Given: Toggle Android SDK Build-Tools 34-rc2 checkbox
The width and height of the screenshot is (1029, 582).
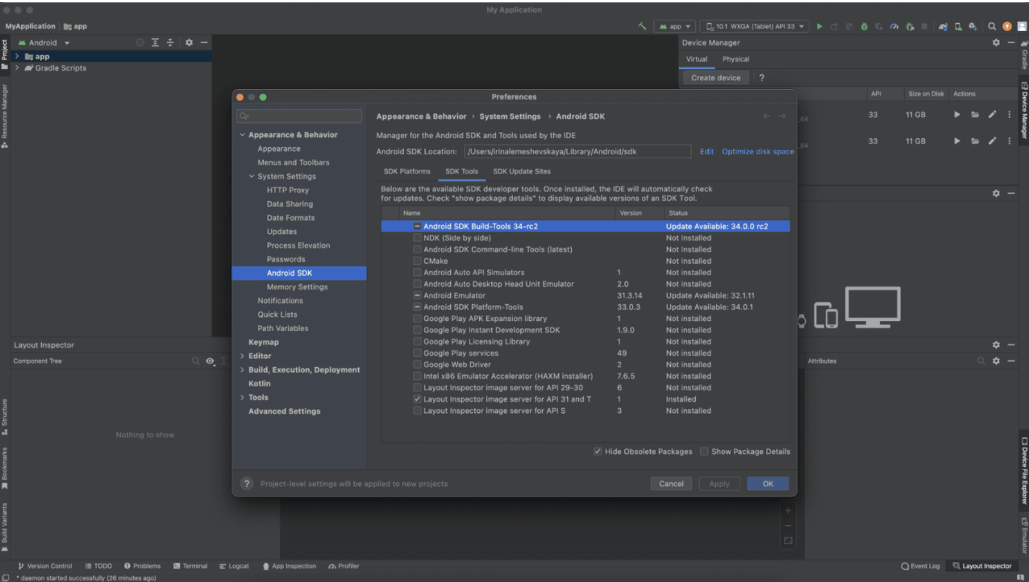Looking at the screenshot, I should click(x=417, y=226).
